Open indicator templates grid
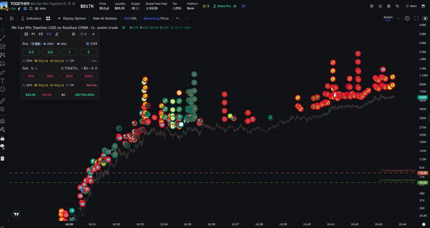 (48, 18)
